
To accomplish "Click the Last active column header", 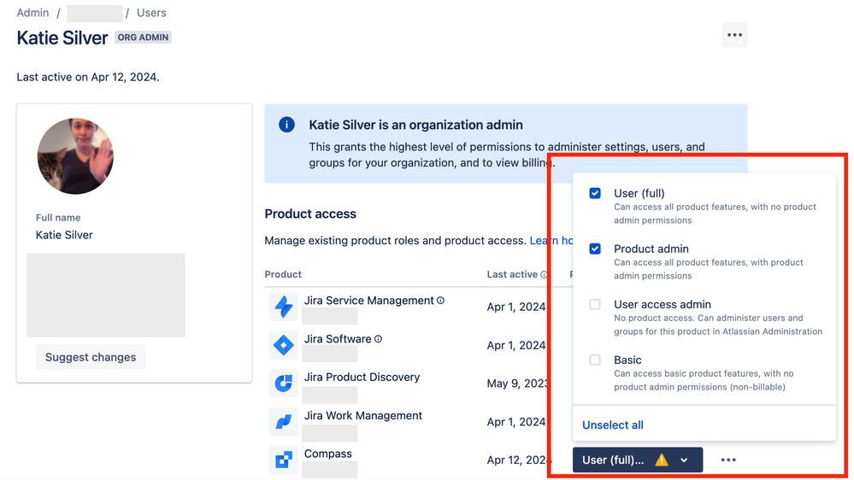I will 512,274.
